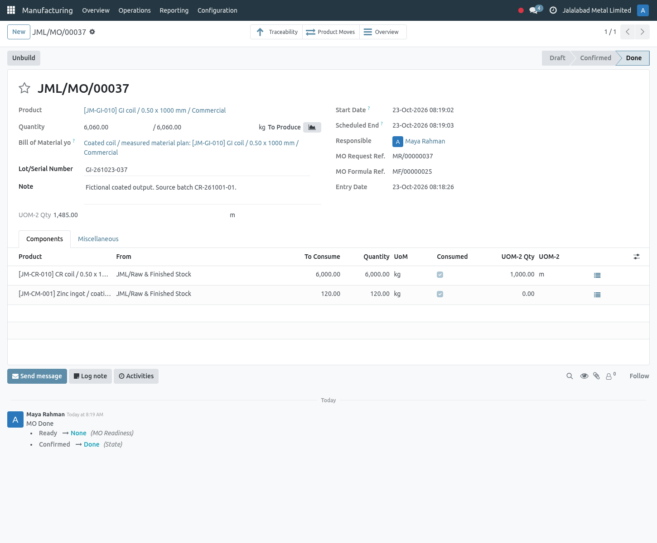Open the Operations dropdown menu
Viewport: 657px width, 543px height.
click(135, 10)
